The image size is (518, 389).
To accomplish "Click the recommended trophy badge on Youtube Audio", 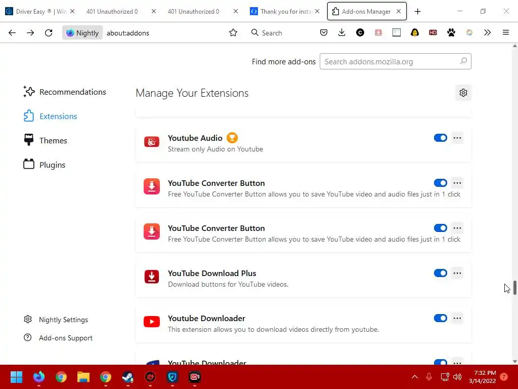I will pos(232,138).
